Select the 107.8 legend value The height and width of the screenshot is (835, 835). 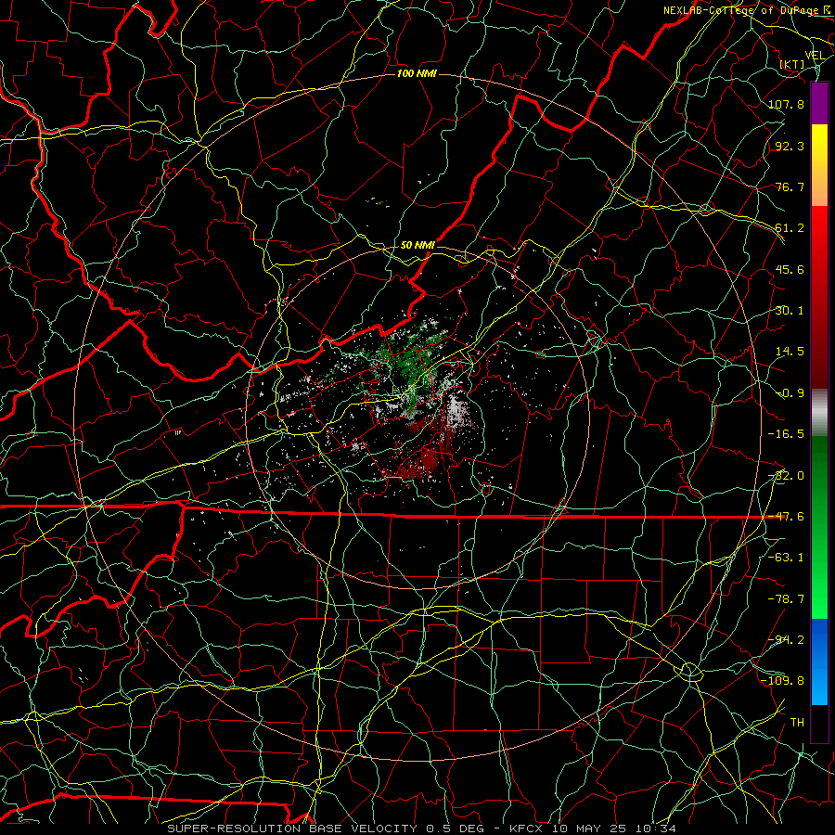786,104
